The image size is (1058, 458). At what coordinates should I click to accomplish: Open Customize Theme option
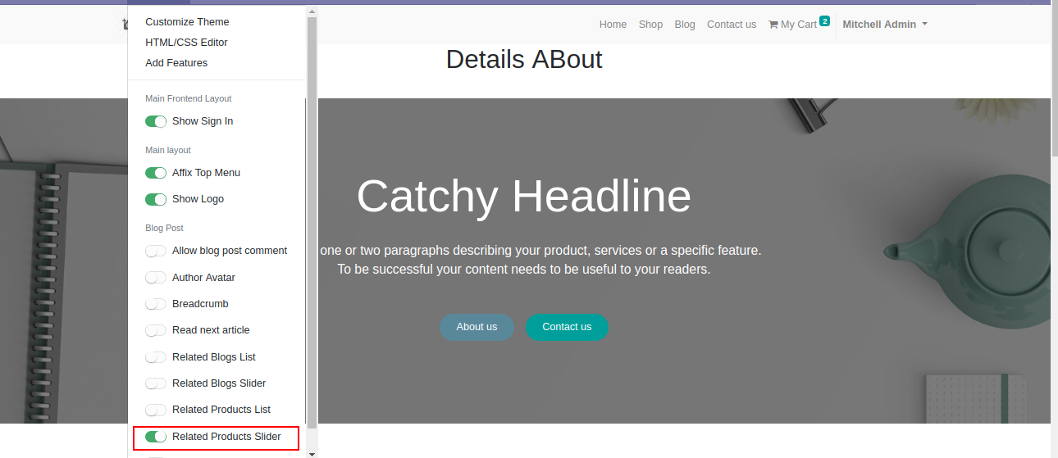click(x=187, y=22)
